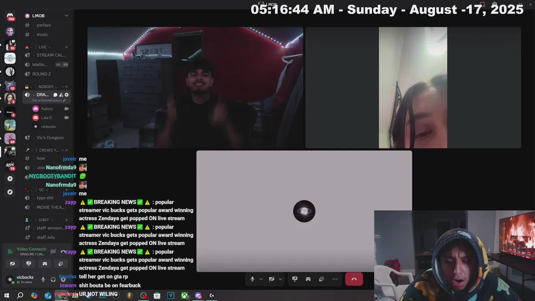
Task: Click Set a channel status text
Action: point(47,100)
